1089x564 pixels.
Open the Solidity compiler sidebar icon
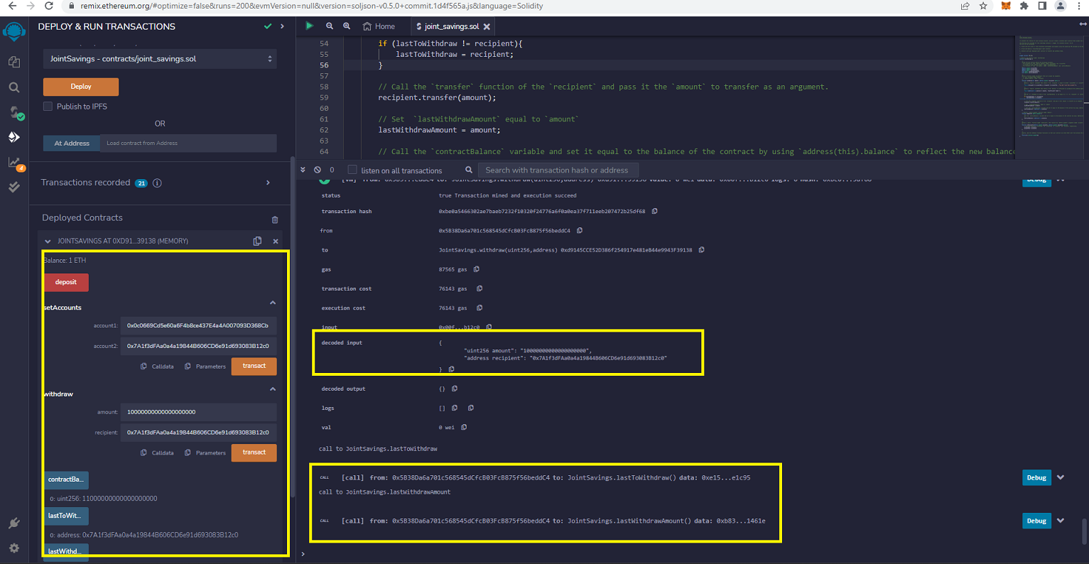coord(14,112)
